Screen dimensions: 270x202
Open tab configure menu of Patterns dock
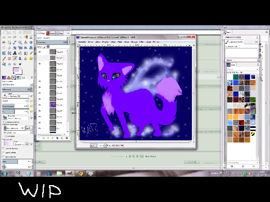tap(258, 65)
